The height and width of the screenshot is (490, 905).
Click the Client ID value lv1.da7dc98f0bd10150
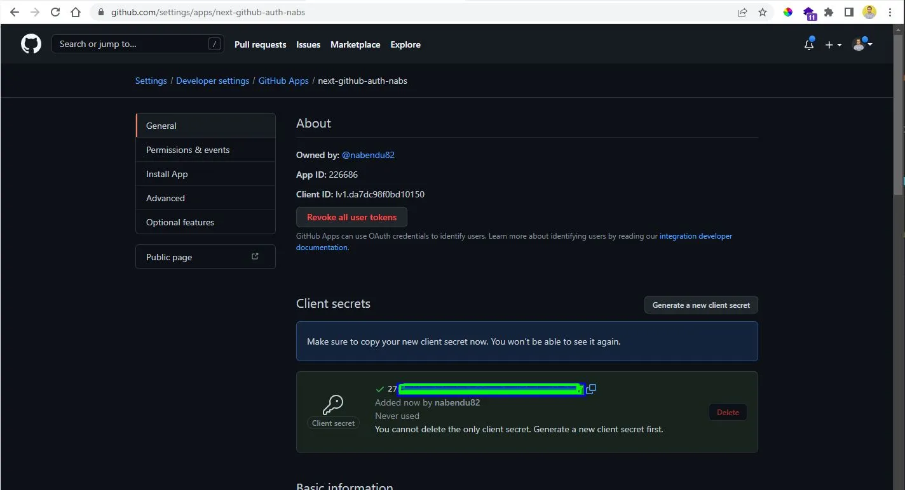380,194
